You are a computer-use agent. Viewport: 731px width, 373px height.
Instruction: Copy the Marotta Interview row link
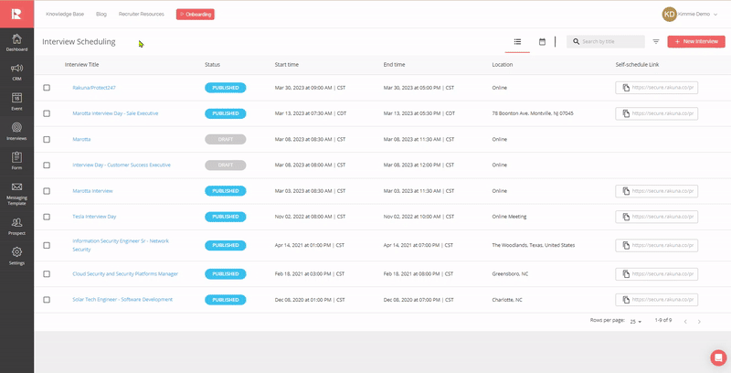coord(626,191)
